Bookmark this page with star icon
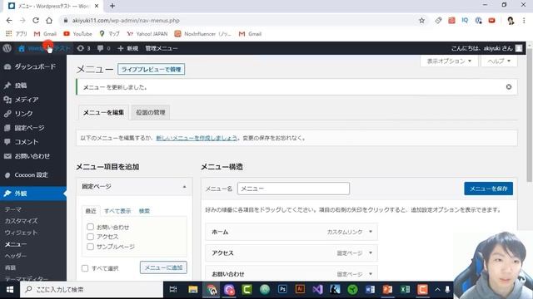Screen dimensions: 533x299 (421, 20)
